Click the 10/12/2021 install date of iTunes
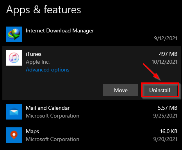The image size is (182, 150). pos(164,62)
